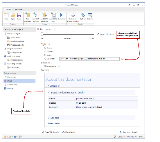Switch to the Home ribbon tab
160x142 pixels.
coord(8,9)
